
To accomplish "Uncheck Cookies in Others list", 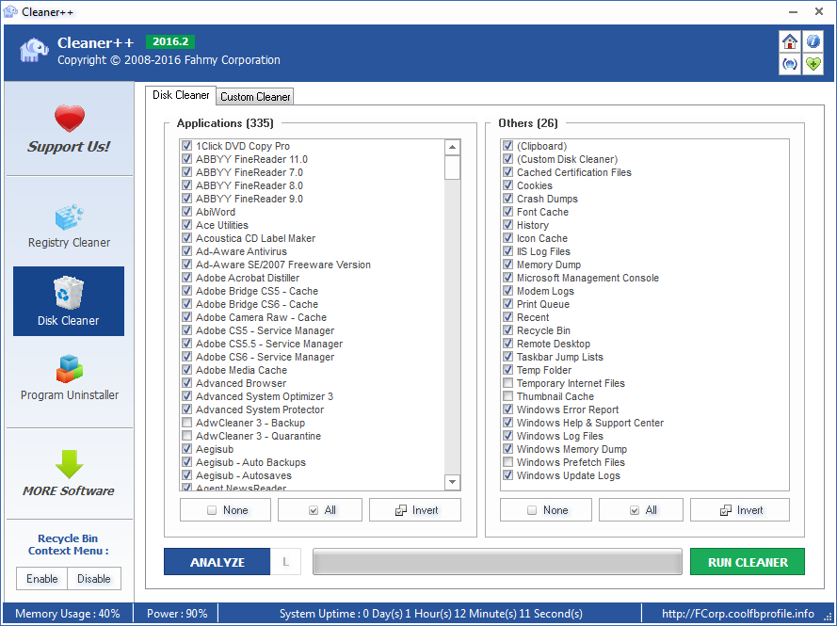I will click(508, 185).
